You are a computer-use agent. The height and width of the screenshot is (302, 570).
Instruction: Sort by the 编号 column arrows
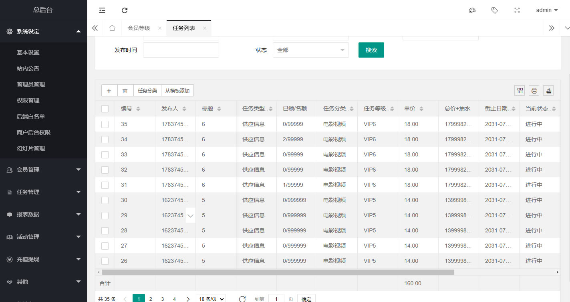click(138, 109)
